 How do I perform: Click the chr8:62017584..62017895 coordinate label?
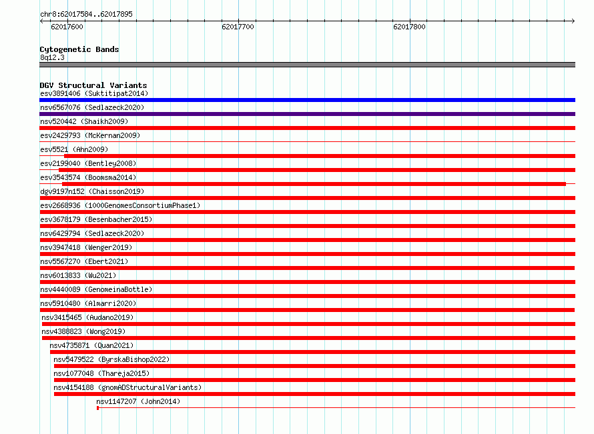pyautogui.click(x=86, y=14)
